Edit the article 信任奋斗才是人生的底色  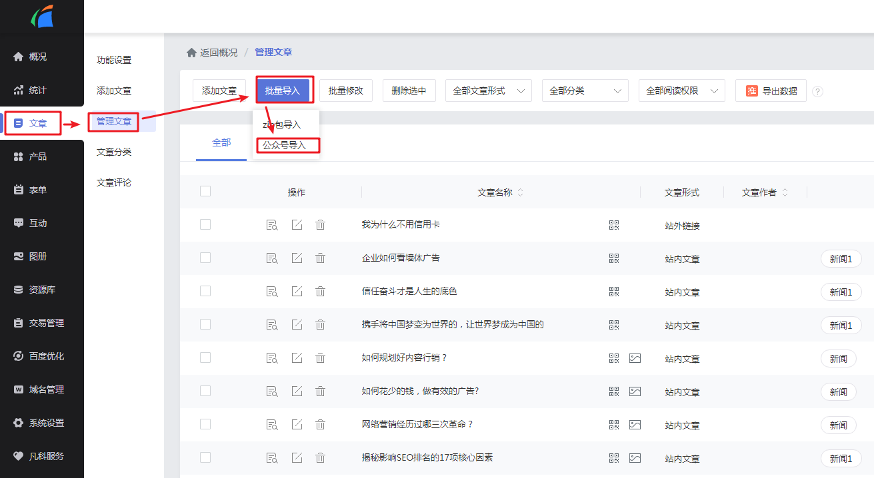point(297,292)
